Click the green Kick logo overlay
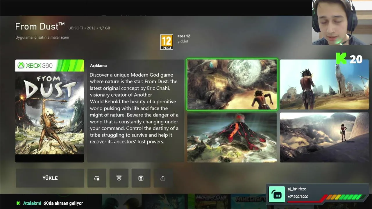 point(341,58)
